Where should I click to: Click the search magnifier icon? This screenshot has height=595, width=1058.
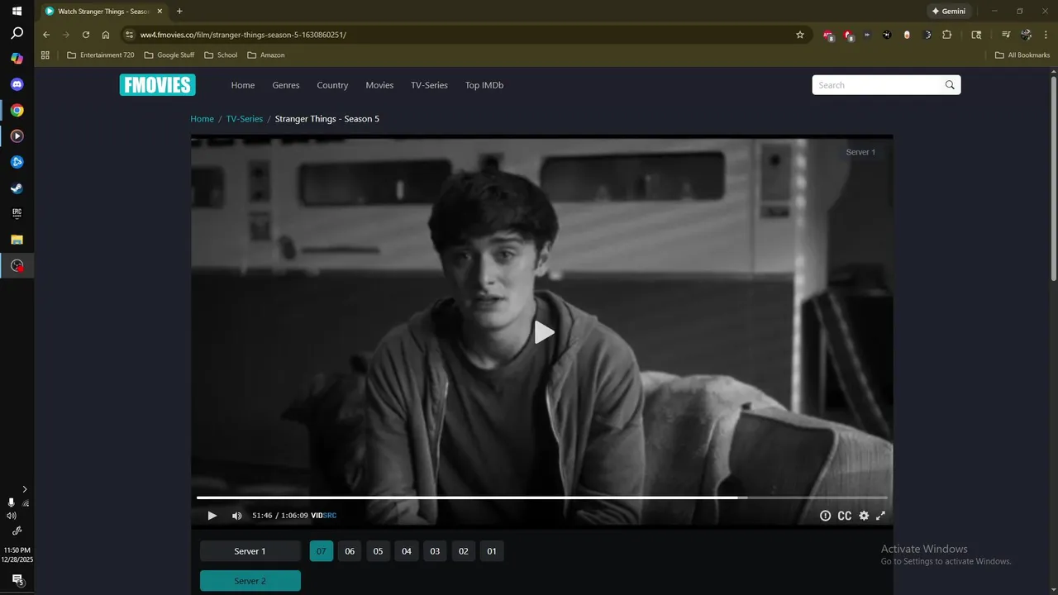click(x=951, y=85)
